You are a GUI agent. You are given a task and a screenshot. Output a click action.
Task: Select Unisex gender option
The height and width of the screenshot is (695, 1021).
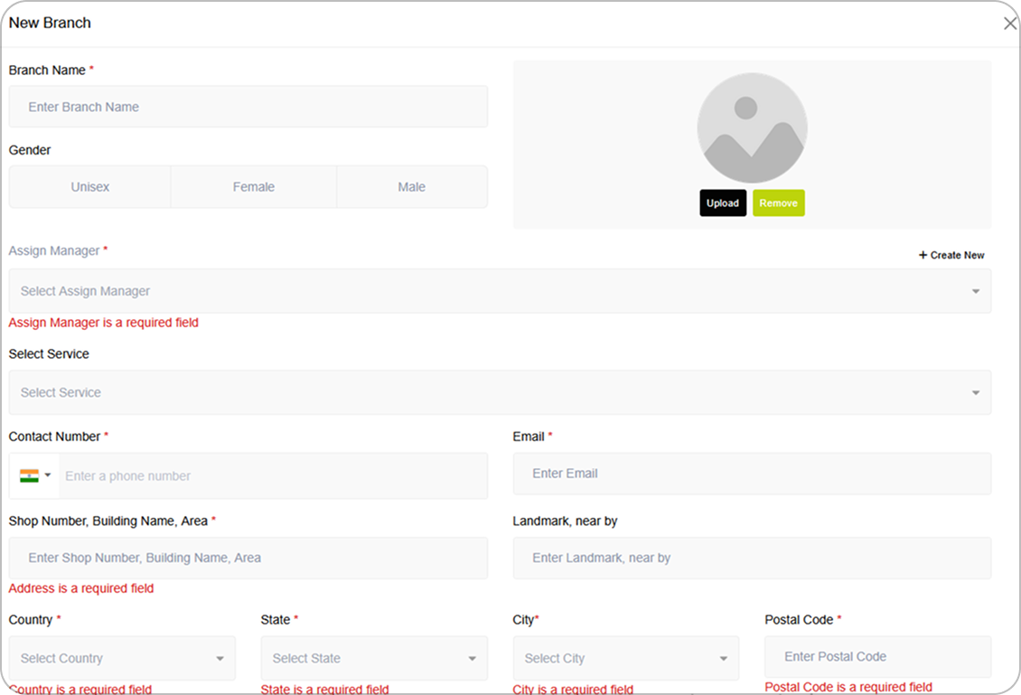[x=90, y=187]
